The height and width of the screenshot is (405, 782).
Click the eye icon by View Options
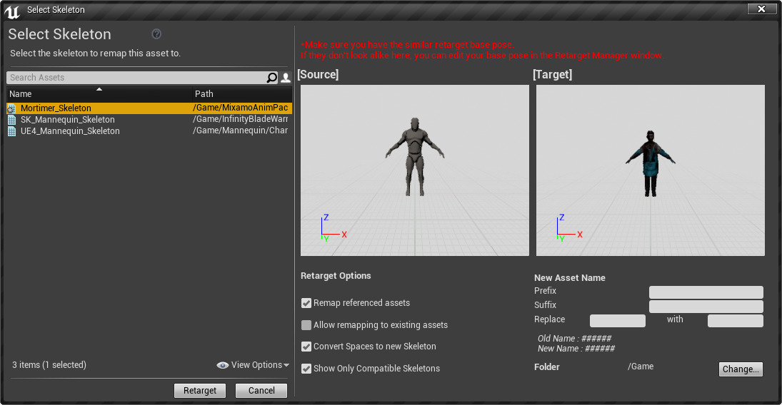(x=223, y=365)
